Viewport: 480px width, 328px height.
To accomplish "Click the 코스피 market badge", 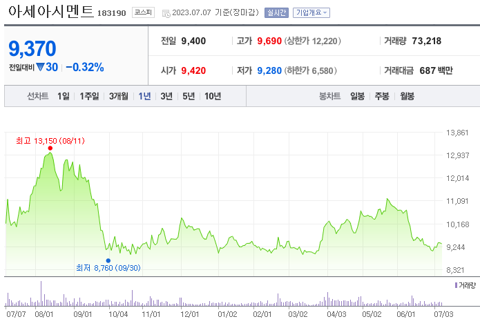I will coord(143,12).
